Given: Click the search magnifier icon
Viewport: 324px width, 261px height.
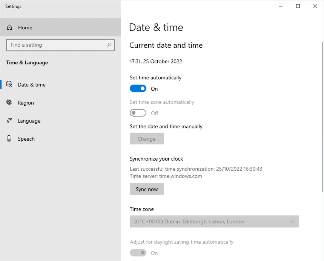Looking at the screenshot, I should (109, 45).
